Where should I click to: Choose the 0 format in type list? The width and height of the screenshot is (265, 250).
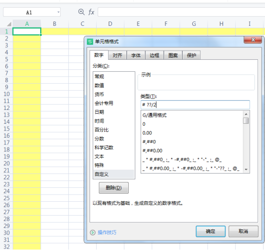pos(192,124)
